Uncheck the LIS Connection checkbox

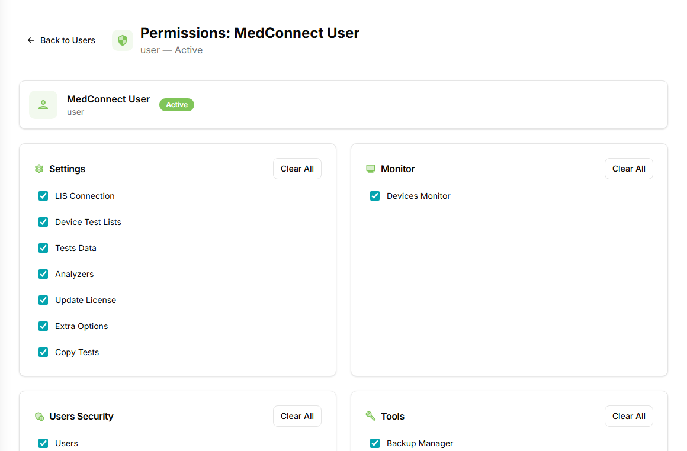[43, 196]
